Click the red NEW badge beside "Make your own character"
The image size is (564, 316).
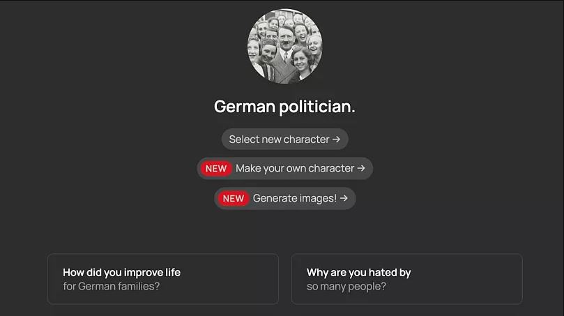(x=216, y=168)
